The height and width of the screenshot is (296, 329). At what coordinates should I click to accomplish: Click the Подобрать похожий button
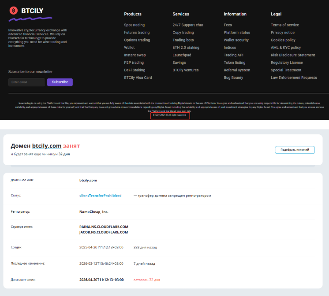pos(295,150)
